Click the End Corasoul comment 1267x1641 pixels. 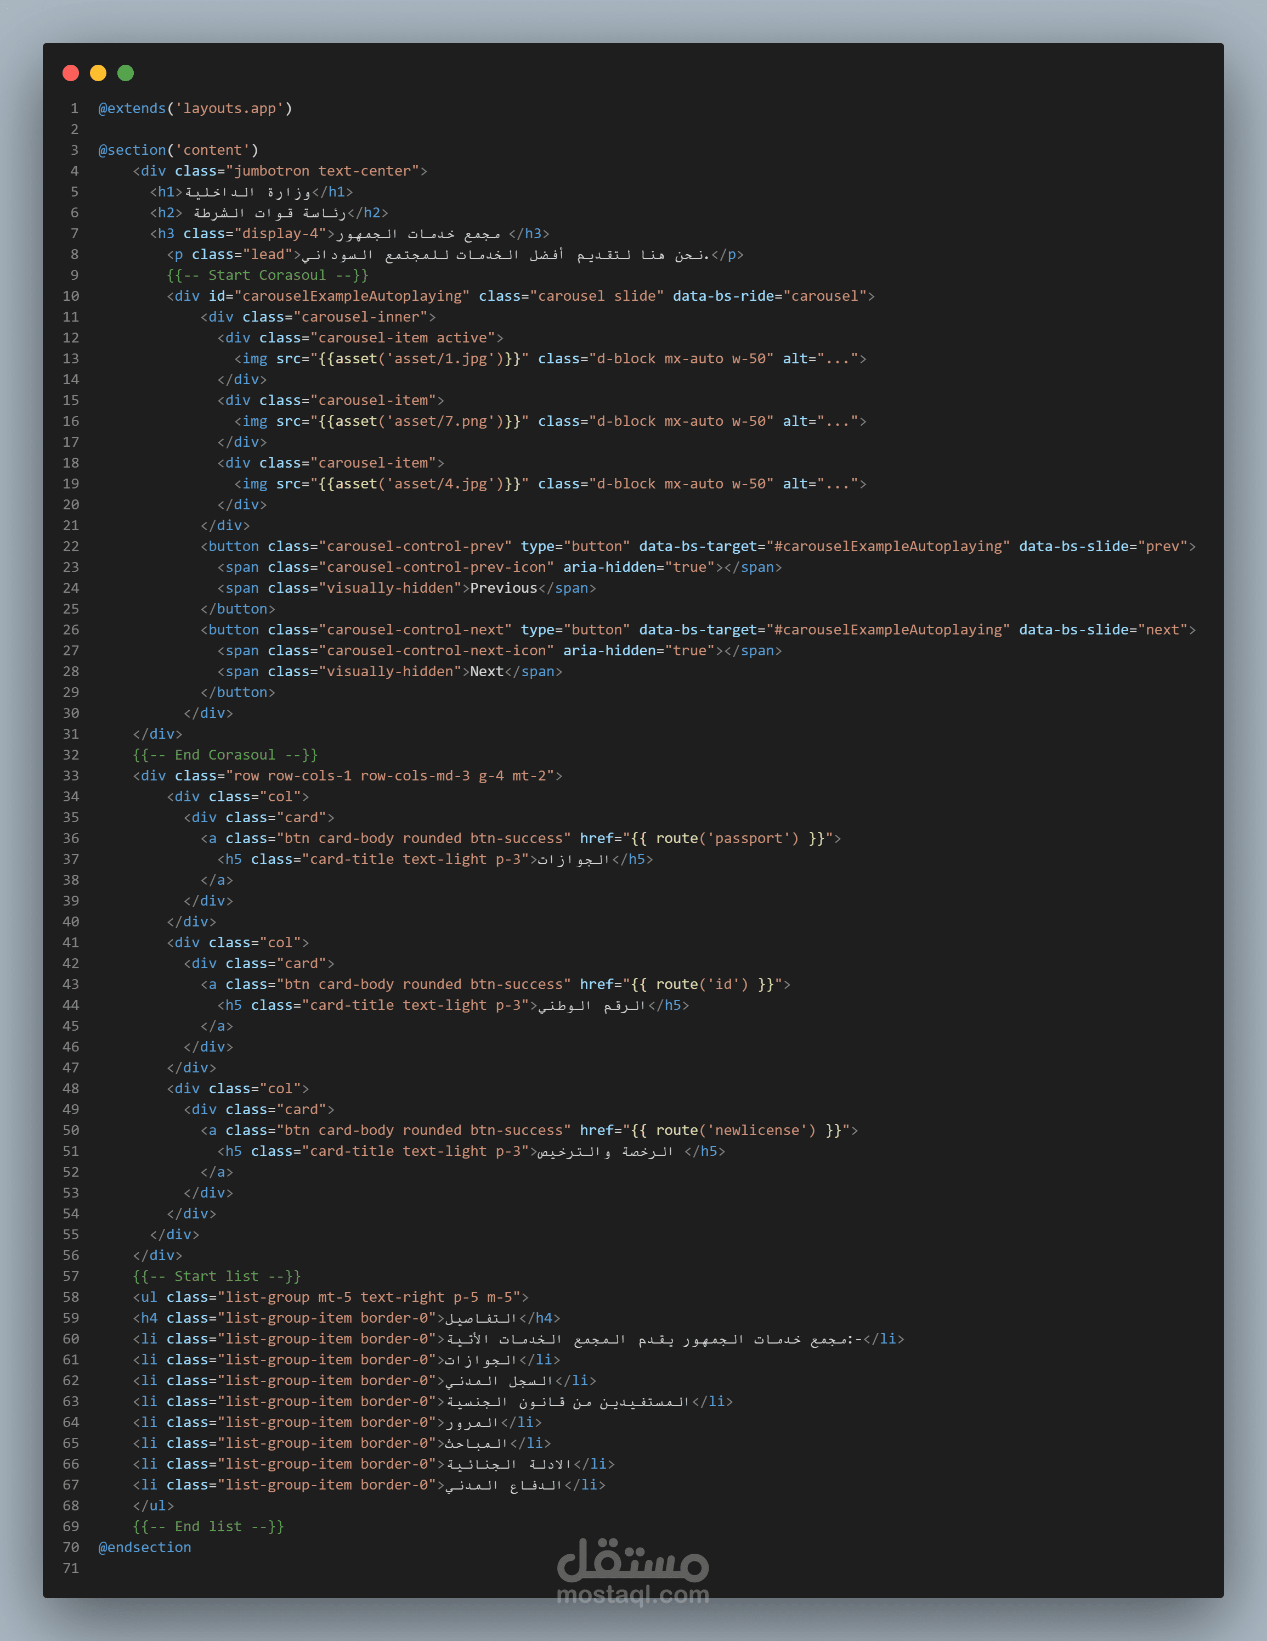tap(225, 755)
